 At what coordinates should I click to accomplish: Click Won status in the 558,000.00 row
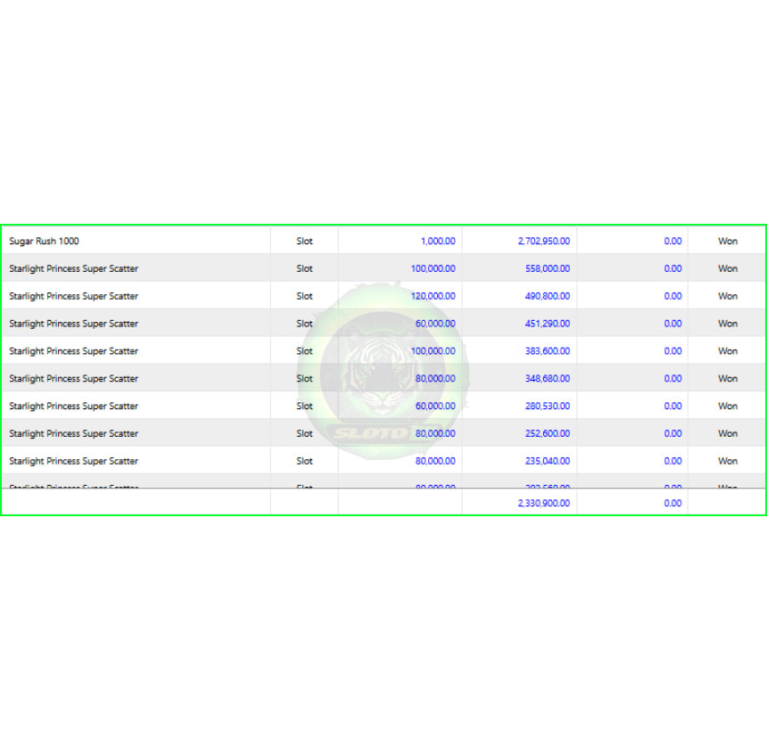click(x=728, y=268)
